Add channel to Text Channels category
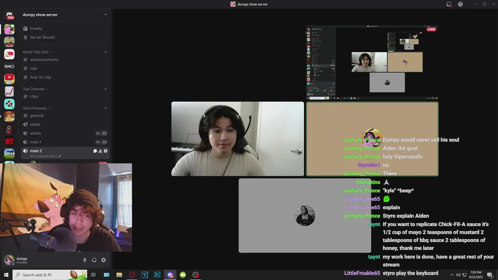This screenshot has height=280, width=498. (x=105, y=89)
